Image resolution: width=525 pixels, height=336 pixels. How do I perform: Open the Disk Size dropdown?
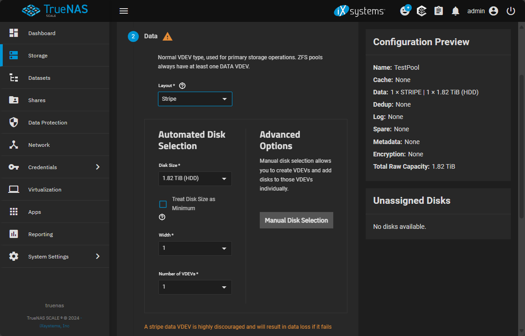(195, 179)
